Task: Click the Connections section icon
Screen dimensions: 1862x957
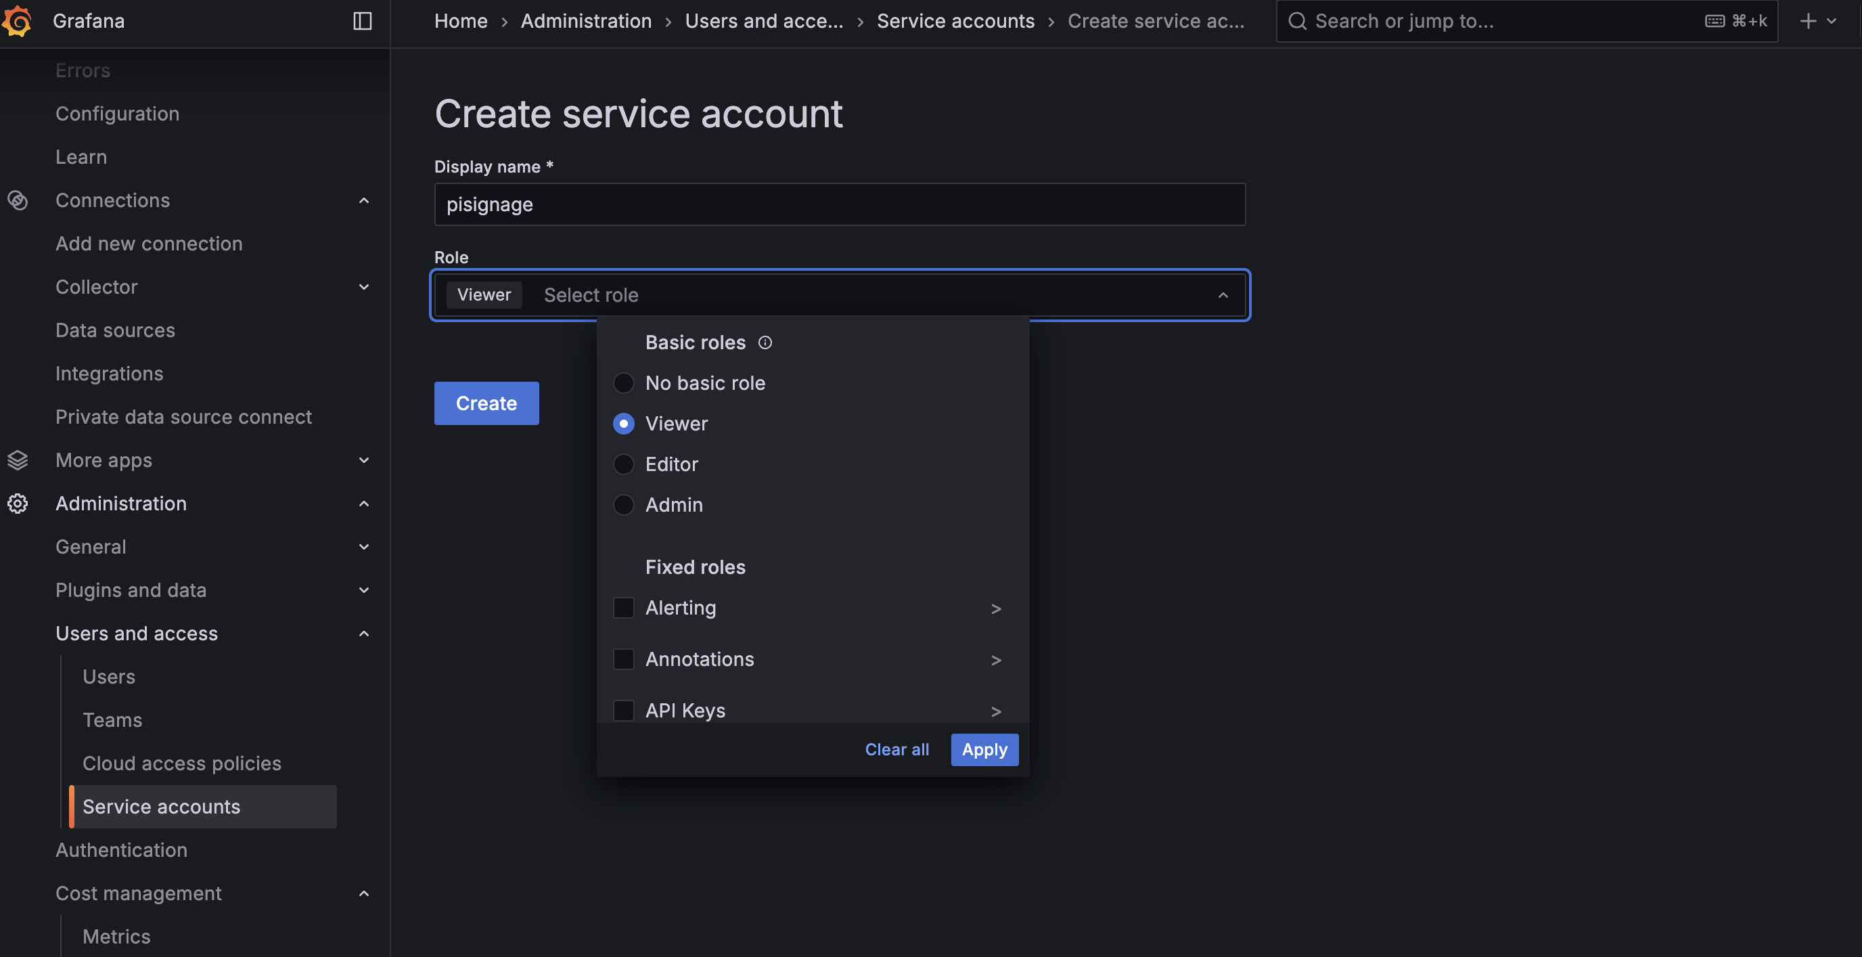Action: [18, 200]
